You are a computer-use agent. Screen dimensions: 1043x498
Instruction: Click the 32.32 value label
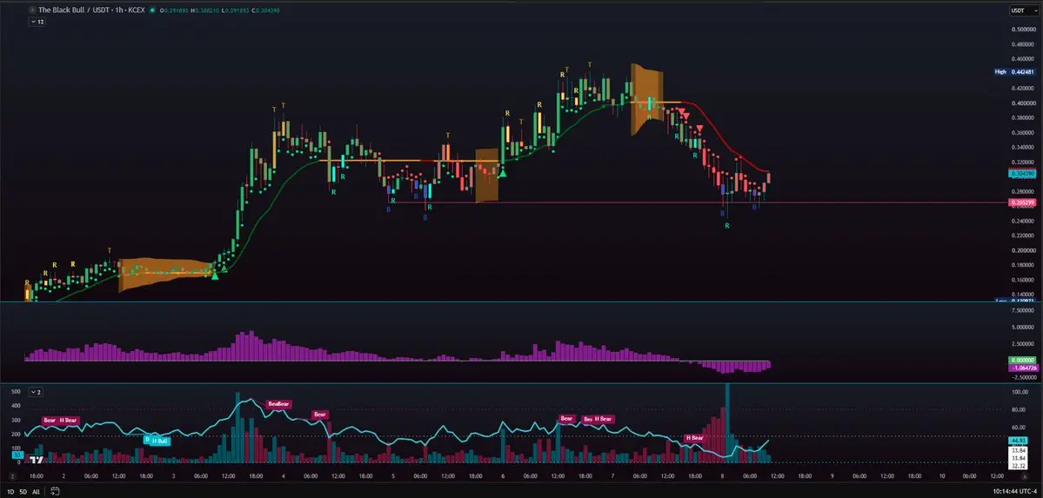coord(1020,466)
